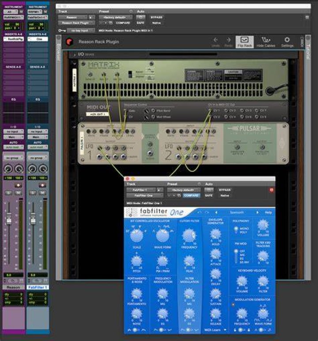The height and width of the screenshot is (341, 318).
Task: Toggle SAFE in FabFilter plugin header
Action: click(x=208, y=196)
